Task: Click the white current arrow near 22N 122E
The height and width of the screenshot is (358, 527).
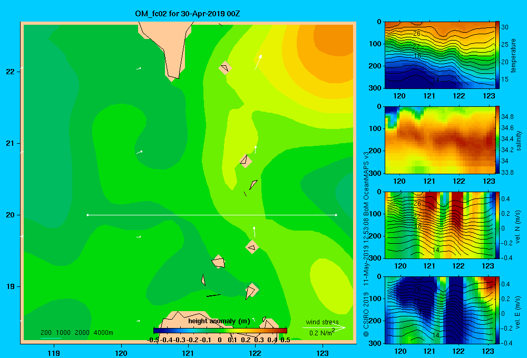Action: coord(258,63)
